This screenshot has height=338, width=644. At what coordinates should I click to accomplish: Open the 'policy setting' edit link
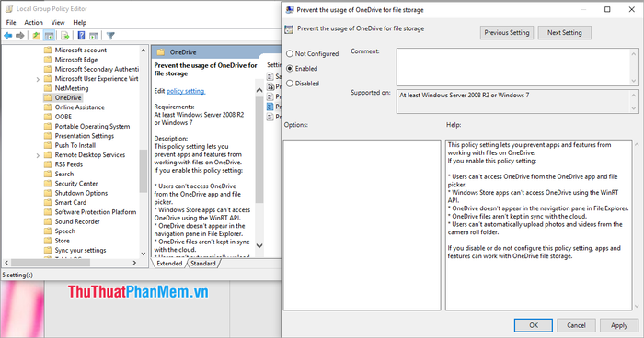[185, 91]
